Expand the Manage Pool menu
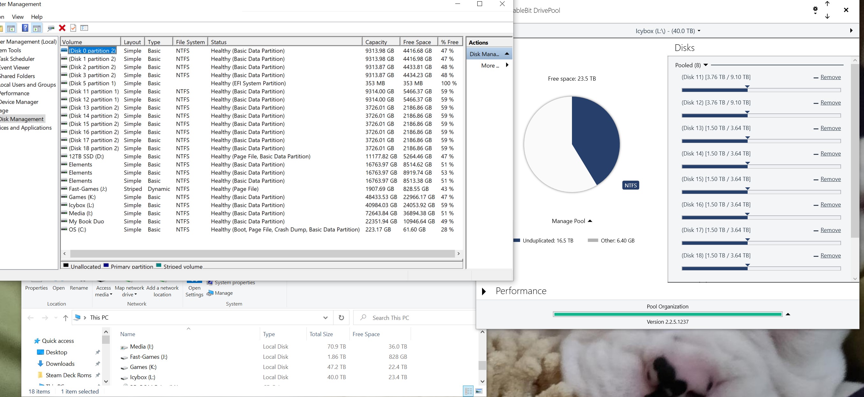 pyautogui.click(x=572, y=221)
